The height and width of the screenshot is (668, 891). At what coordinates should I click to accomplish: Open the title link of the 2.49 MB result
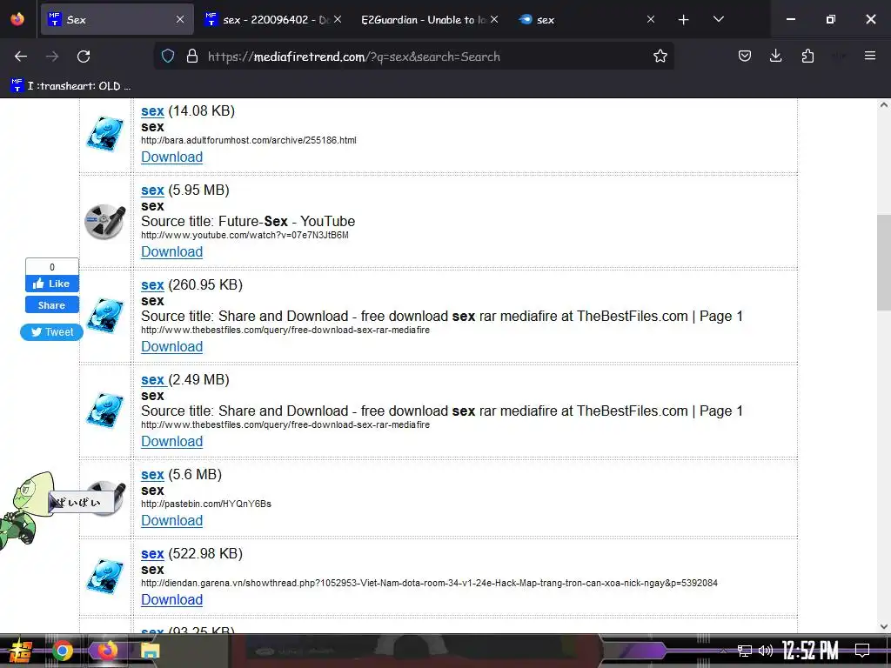pos(152,380)
